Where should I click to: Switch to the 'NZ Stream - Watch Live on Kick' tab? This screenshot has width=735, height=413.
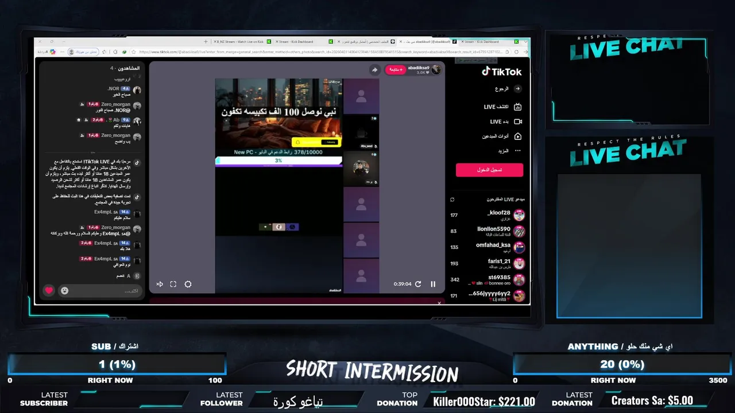coord(241,41)
